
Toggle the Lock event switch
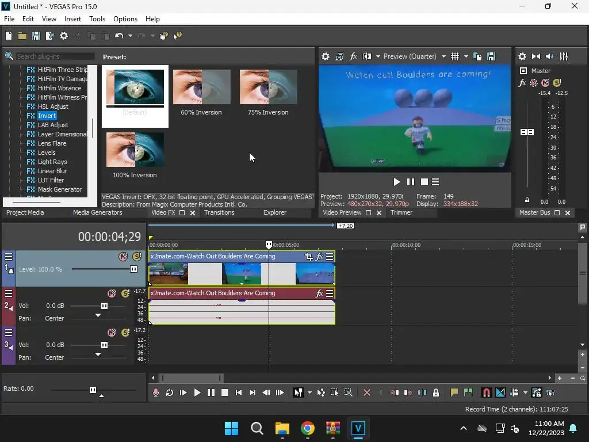(x=436, y=393)
